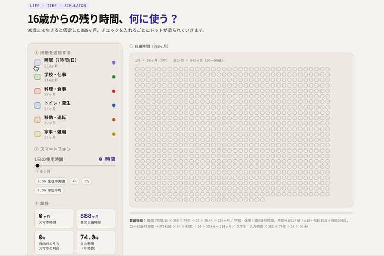
Task: Click the 114ヶ月 text under 学校・仕事
Action: [51, 80]
